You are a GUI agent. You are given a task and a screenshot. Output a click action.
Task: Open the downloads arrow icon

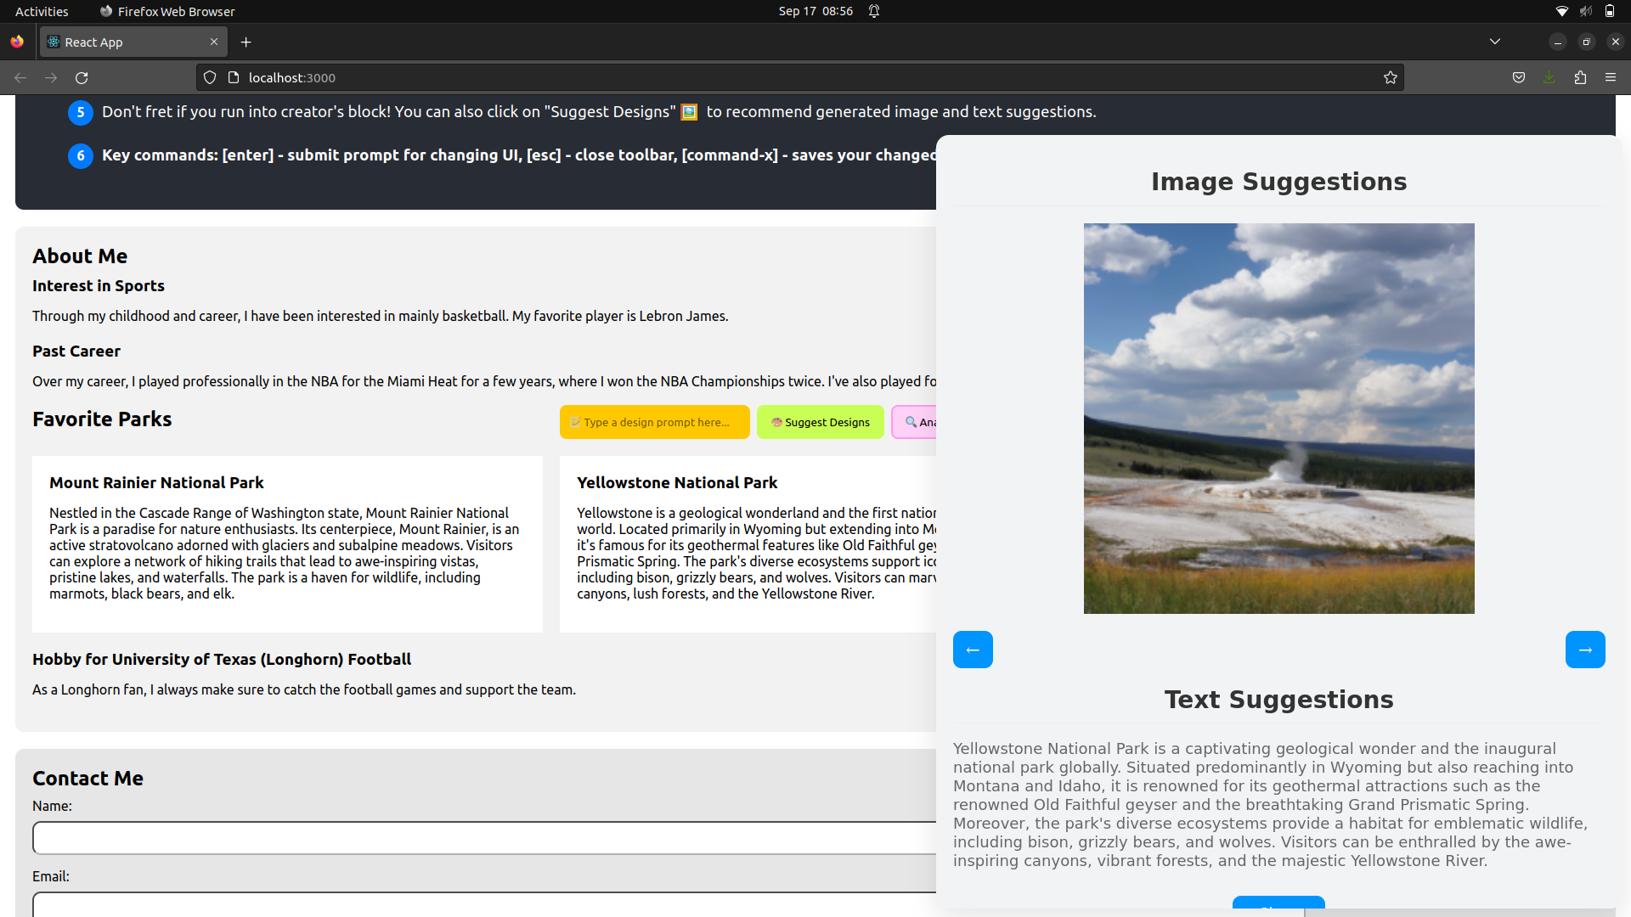pos(1549,77)
